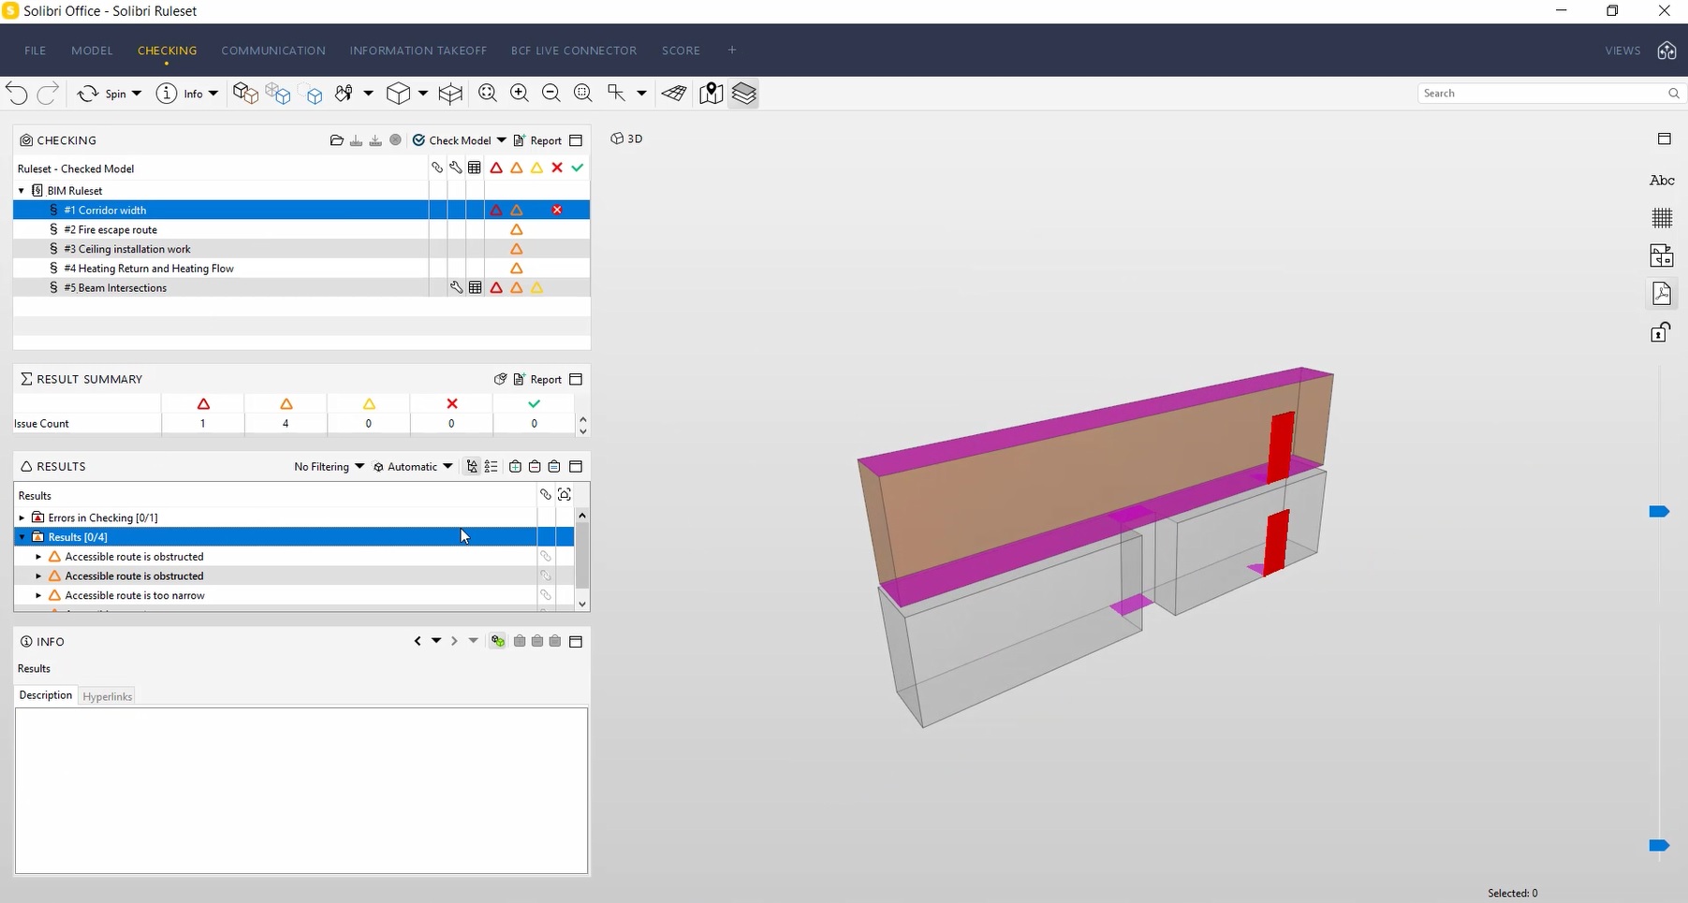Click the sectioning box tool icon

pos(451,94)
